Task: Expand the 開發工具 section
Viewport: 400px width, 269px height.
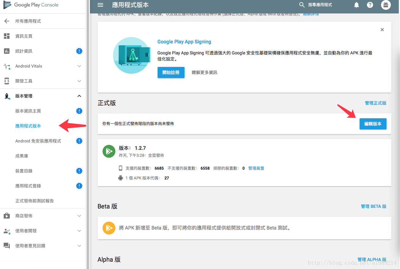Action: point(79,81)
